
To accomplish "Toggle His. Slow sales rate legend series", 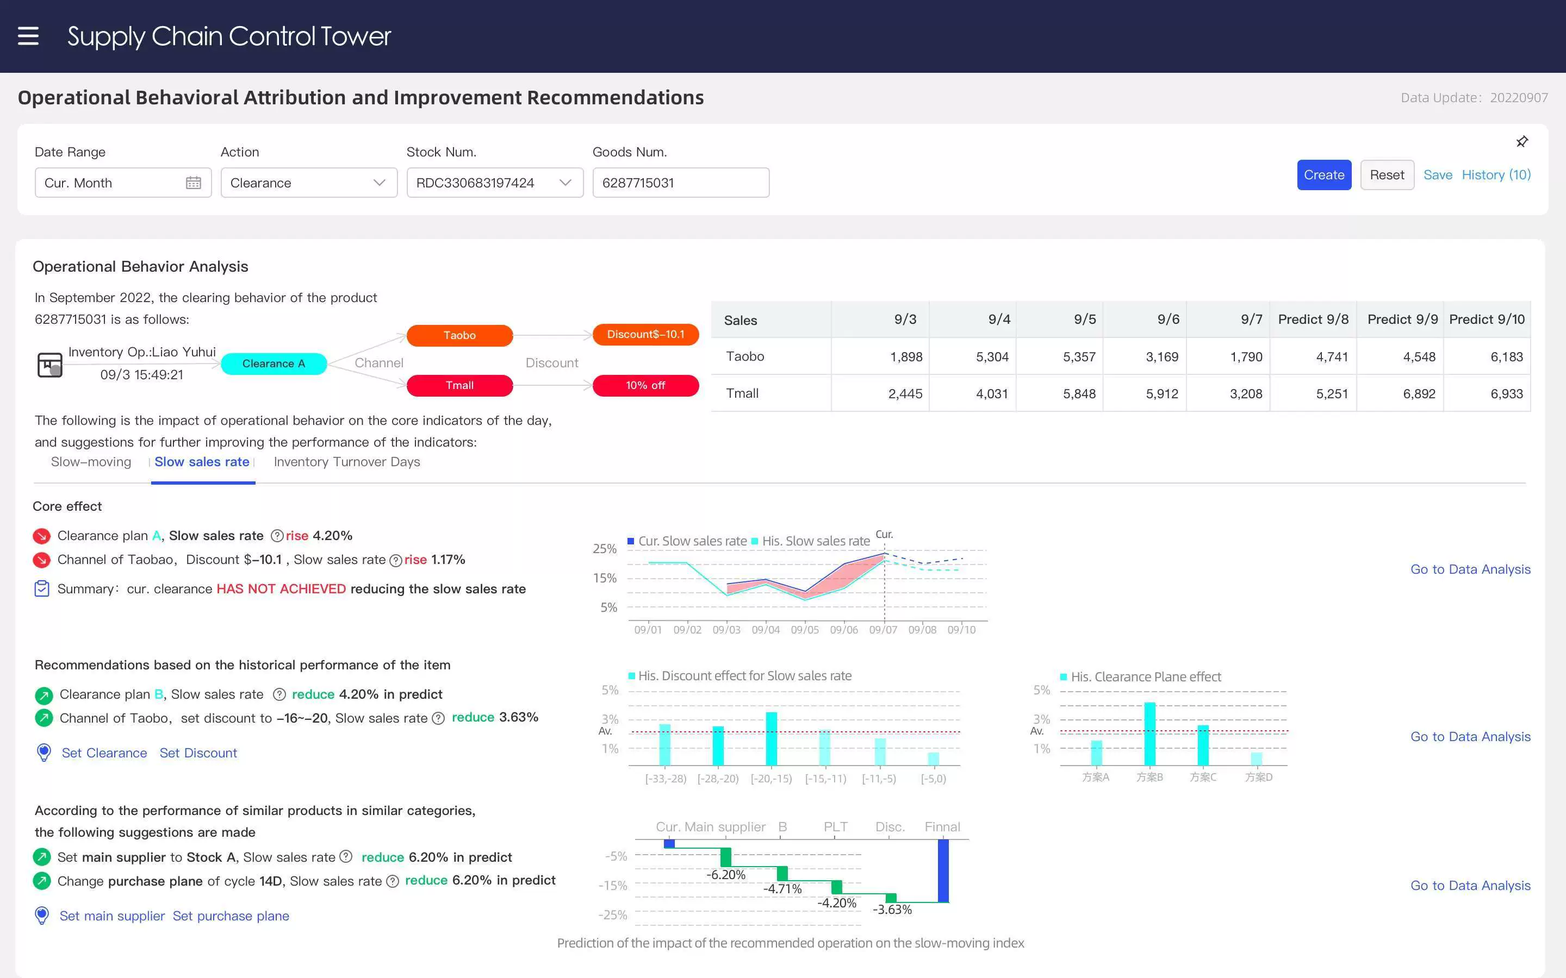I will (x=810, y=541).
